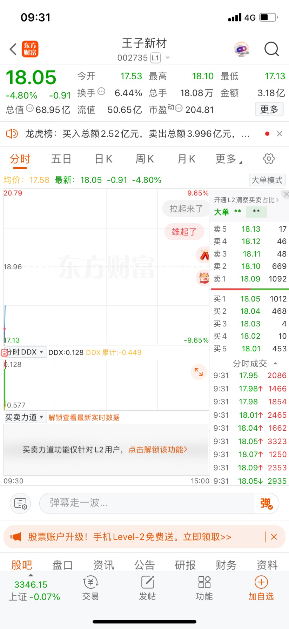Open the 资讯 tab

(x=103, y=565)
